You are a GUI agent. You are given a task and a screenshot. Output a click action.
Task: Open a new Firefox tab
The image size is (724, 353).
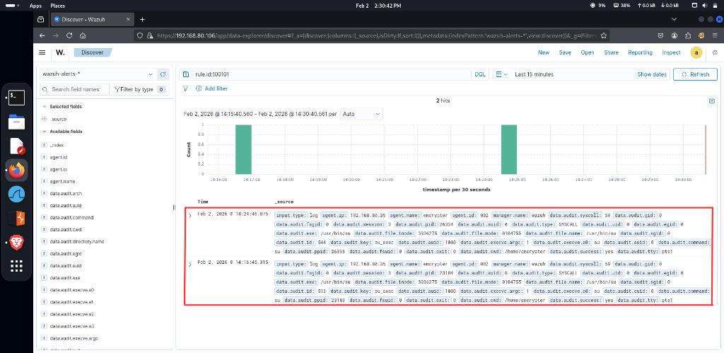142,19
